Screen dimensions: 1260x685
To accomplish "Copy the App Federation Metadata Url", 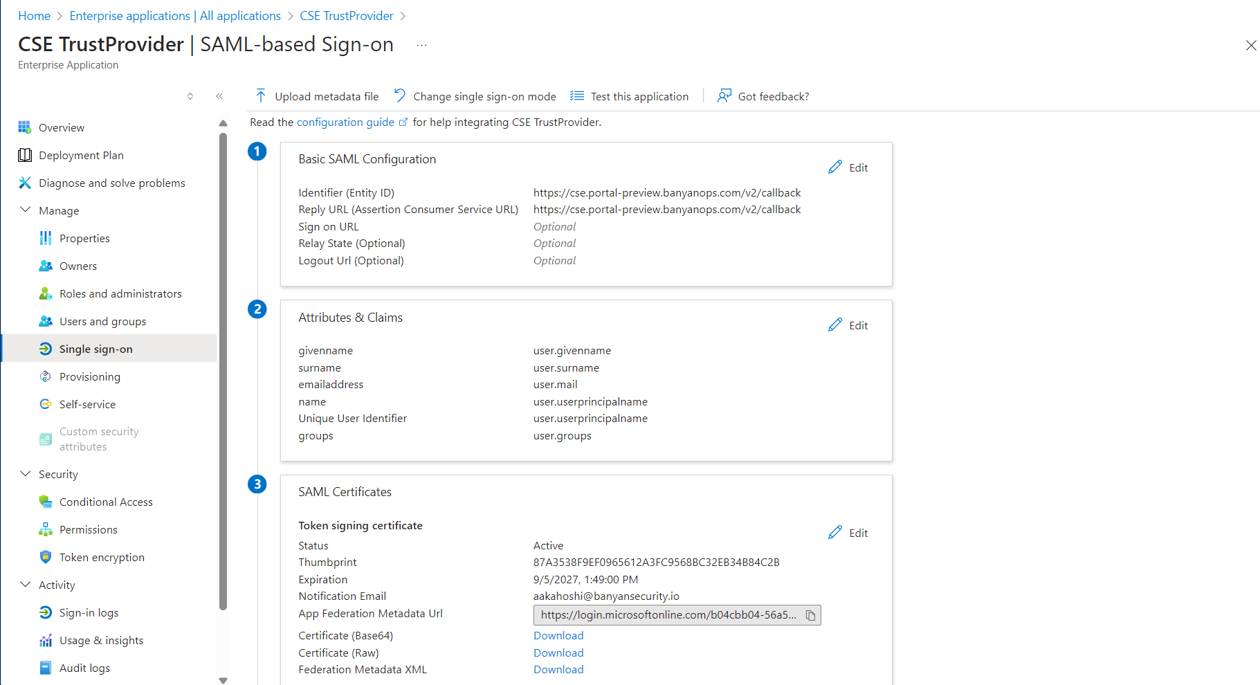I will click(x=810, y=615).
